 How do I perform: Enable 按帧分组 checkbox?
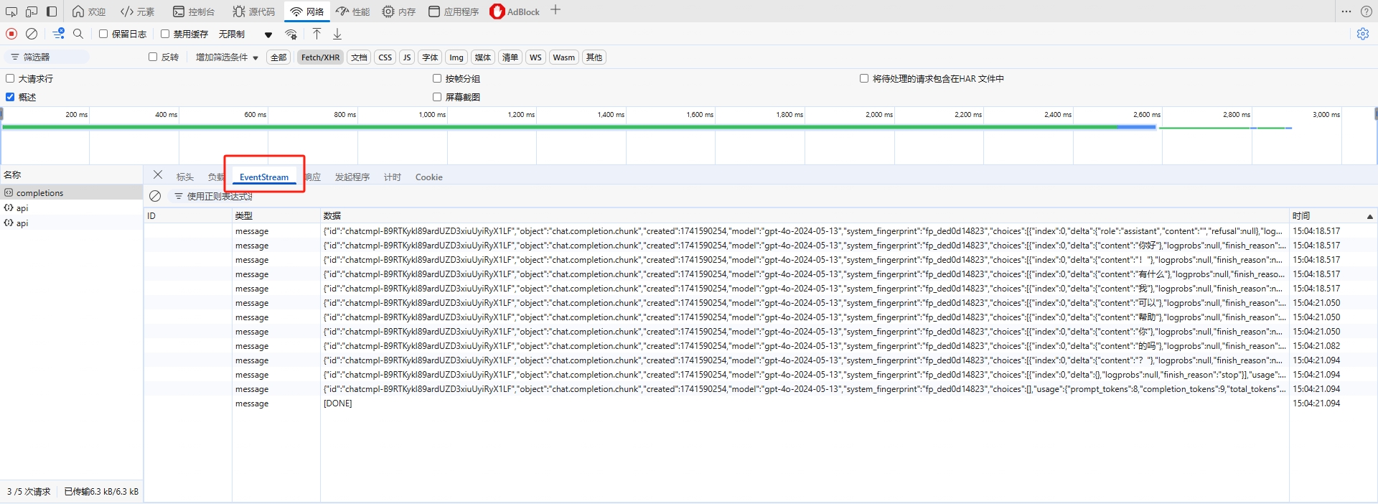tap(437, 78)
